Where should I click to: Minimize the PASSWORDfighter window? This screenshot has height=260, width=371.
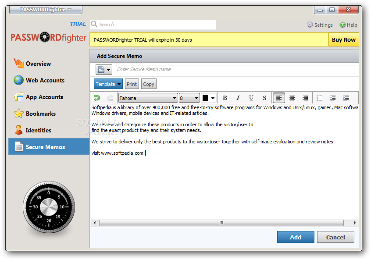(320, 10)
